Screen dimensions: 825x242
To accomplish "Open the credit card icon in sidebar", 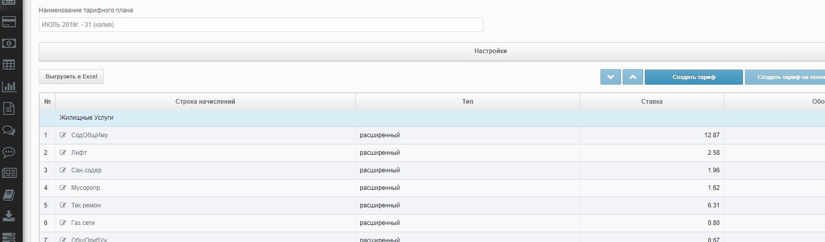I will tap(9, 22).
